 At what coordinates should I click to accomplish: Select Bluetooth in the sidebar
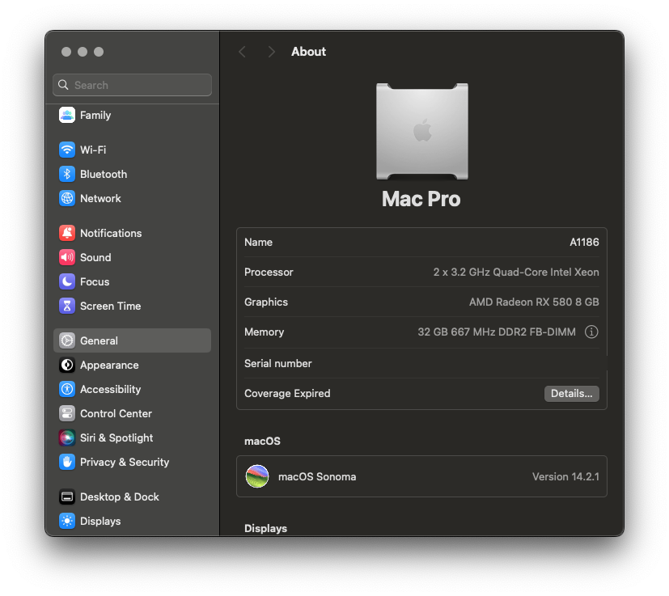click(133, 174)
